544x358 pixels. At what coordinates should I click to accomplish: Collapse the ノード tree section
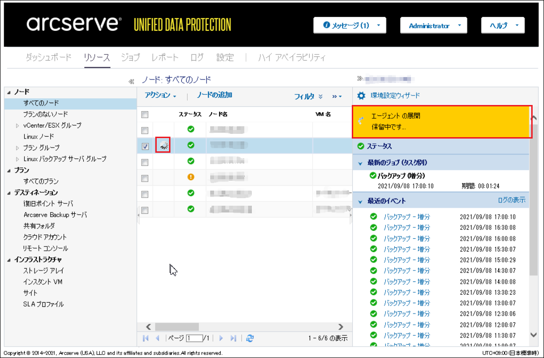pyautogui.click(x=9, y=92)
